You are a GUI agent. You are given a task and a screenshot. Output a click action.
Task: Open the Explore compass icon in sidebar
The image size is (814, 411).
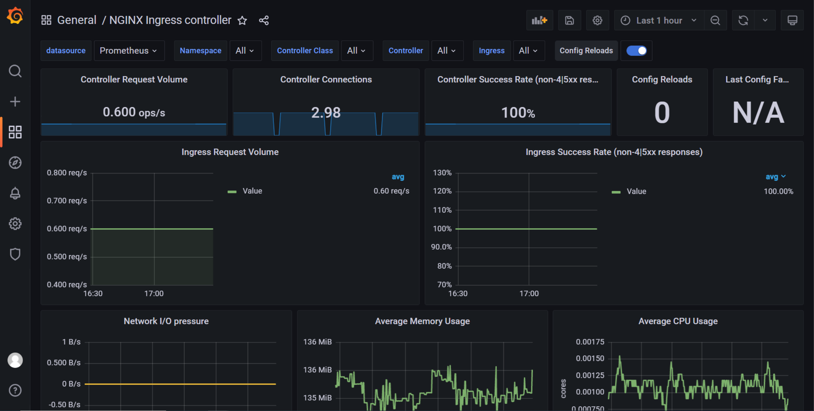point(15,163)
